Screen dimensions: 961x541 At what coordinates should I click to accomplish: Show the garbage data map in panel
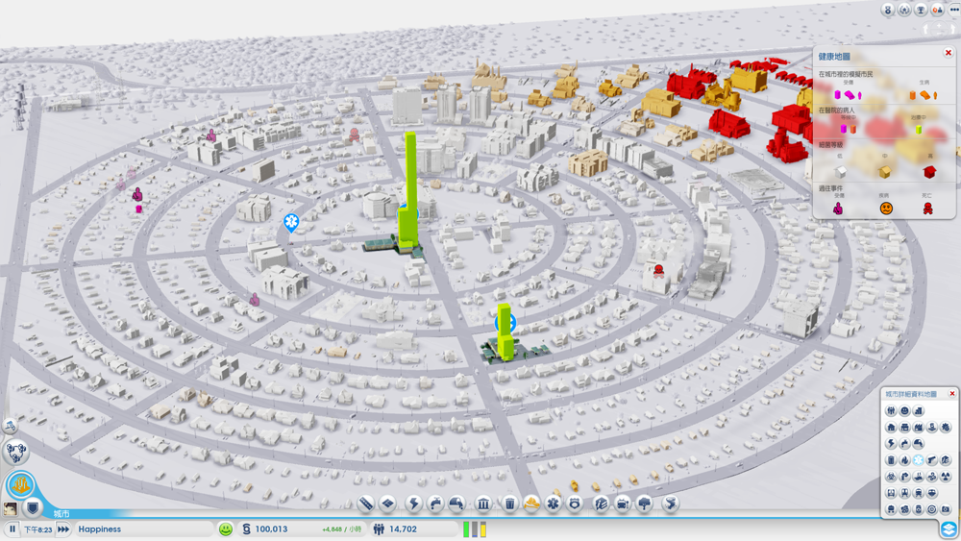click(891, 460)
